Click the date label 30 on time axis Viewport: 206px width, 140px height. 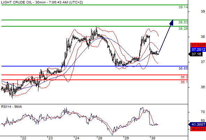(153, 138)
